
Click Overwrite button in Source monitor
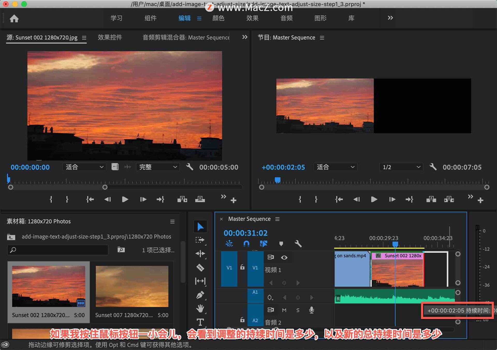(x=200, y=199)
